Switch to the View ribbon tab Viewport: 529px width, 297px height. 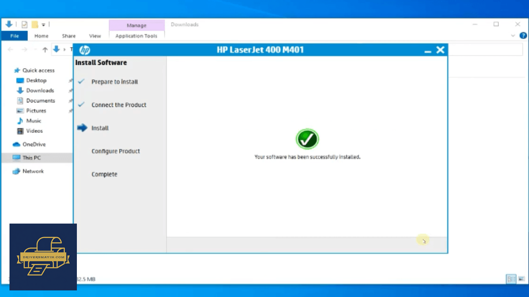(95, 36)
